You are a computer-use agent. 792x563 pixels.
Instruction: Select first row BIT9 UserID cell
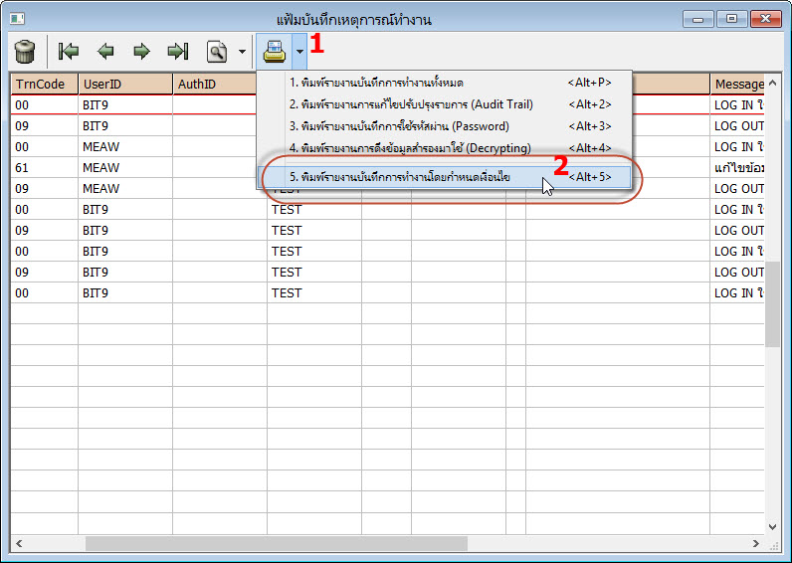(x=125, y=105)
